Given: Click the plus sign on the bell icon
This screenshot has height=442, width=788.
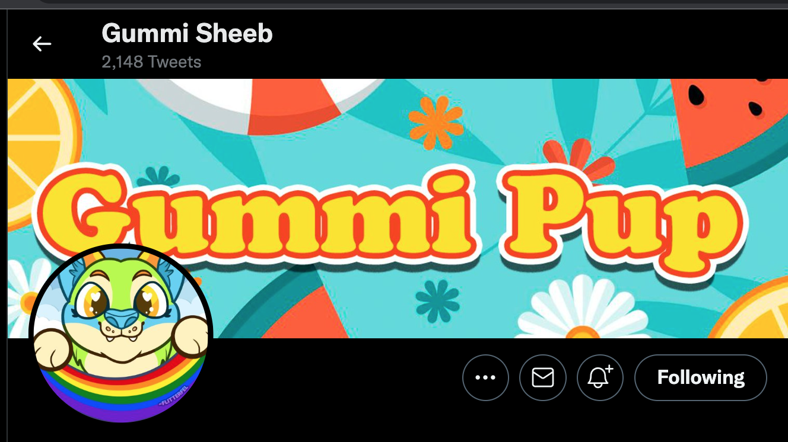Looking at the screenshot, I should [609, 368].
